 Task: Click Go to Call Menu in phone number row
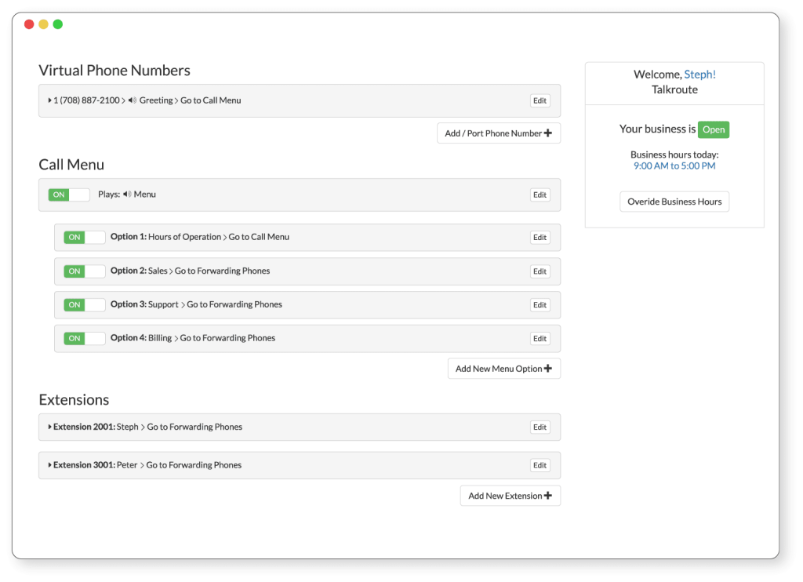210,100
